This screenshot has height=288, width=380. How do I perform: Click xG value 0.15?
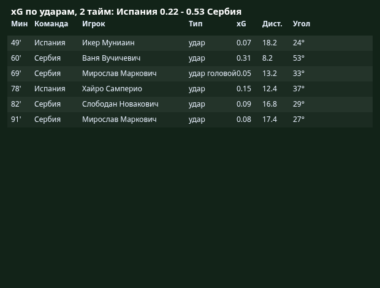pos(244,89)
